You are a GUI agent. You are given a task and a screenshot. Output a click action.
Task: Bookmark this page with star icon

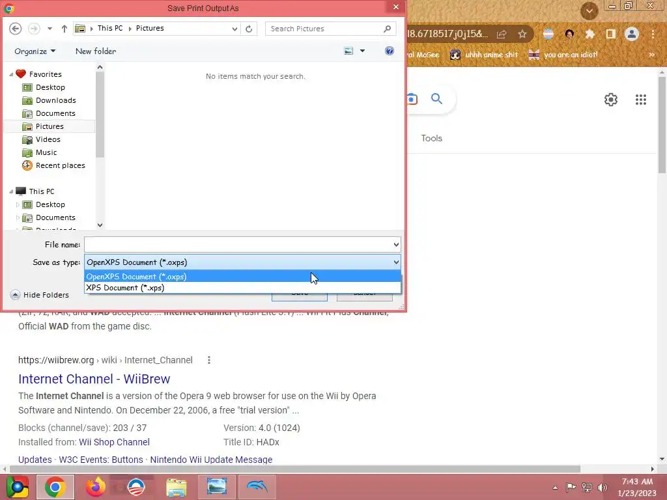point(522,34)
